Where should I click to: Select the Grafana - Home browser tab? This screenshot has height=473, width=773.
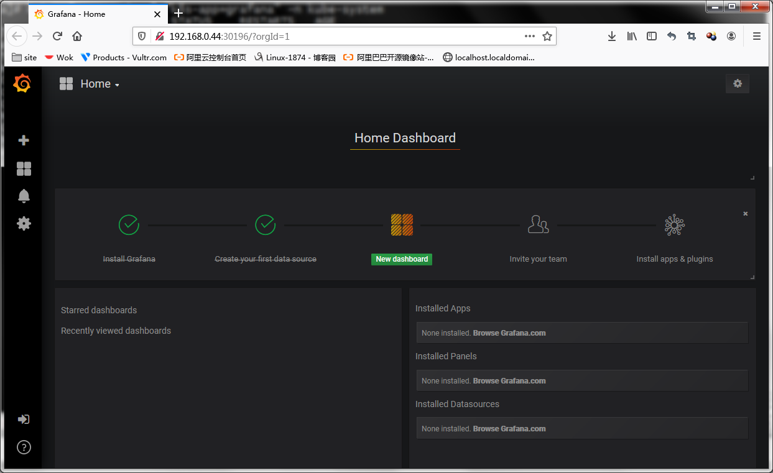point(98,14)
